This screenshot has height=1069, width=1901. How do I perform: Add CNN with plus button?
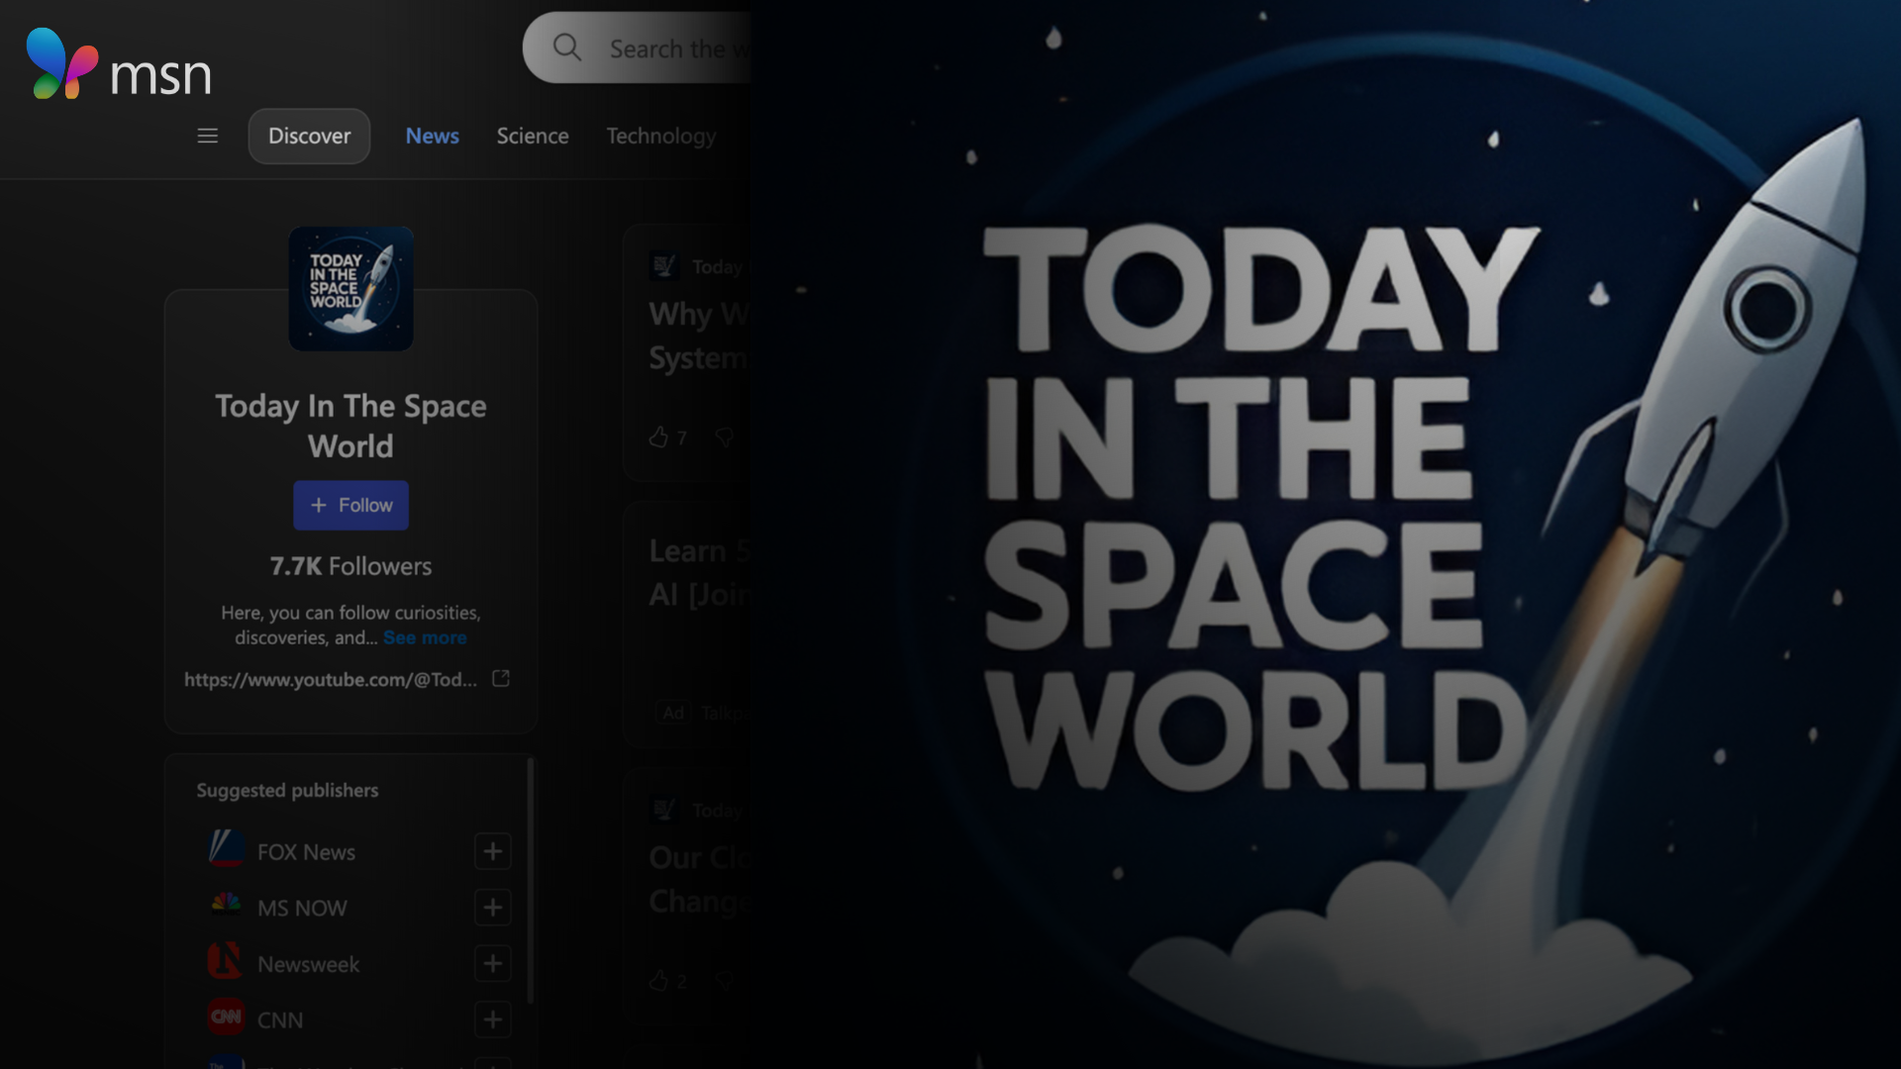pyautogui.click(x=492, y=1020)
